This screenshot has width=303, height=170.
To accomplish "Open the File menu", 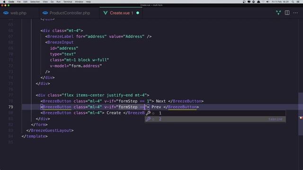I will (x=19, y=2).
